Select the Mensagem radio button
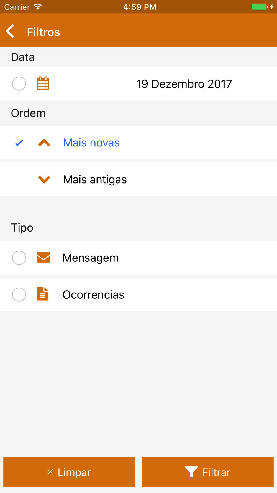This screenshot has width=277, height=493. click(x=19, y=258)
